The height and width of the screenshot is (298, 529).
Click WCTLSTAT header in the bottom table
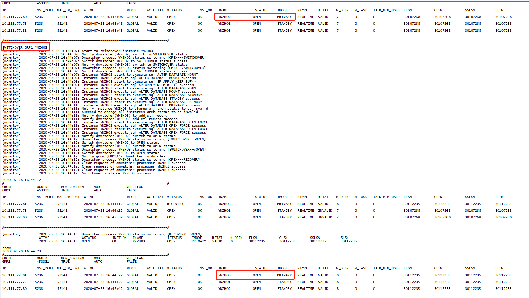click(155, 268)
